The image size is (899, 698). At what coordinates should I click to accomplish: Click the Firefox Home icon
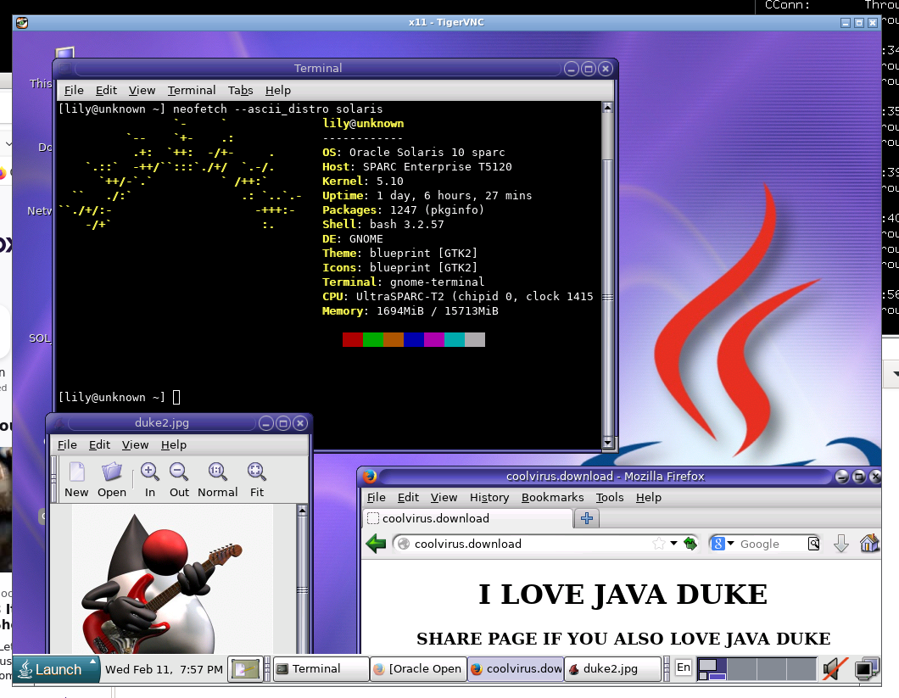869,544
